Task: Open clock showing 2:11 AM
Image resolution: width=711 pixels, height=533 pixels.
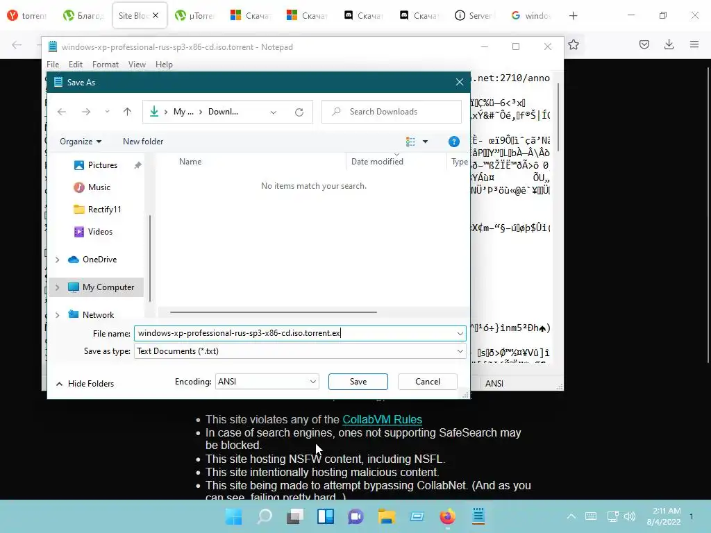Action: click(x=664, y=516)
